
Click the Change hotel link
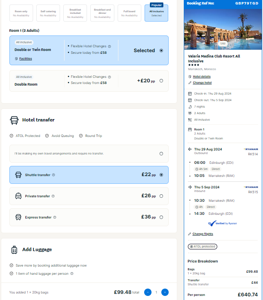point(202,83)
